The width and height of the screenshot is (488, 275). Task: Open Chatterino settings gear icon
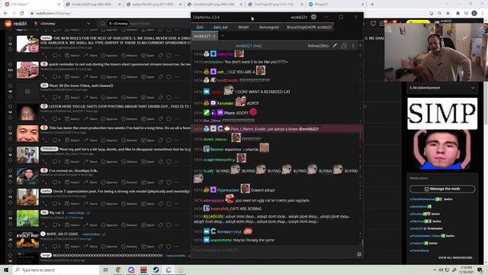[313, 17]
